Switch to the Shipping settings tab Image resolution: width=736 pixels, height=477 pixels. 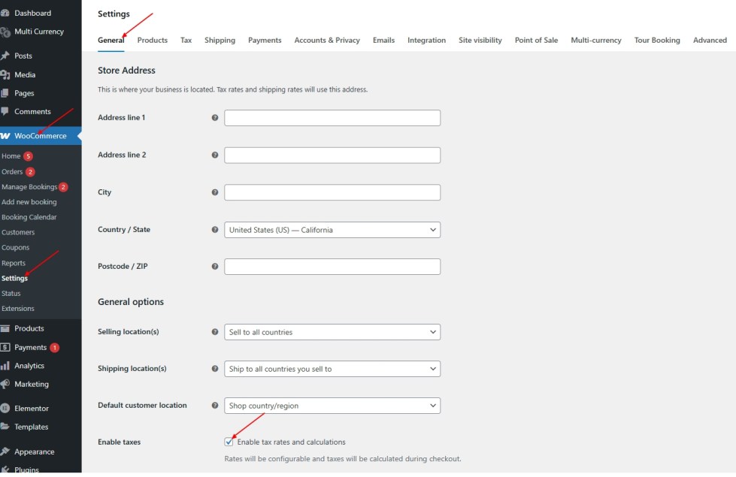220,41
